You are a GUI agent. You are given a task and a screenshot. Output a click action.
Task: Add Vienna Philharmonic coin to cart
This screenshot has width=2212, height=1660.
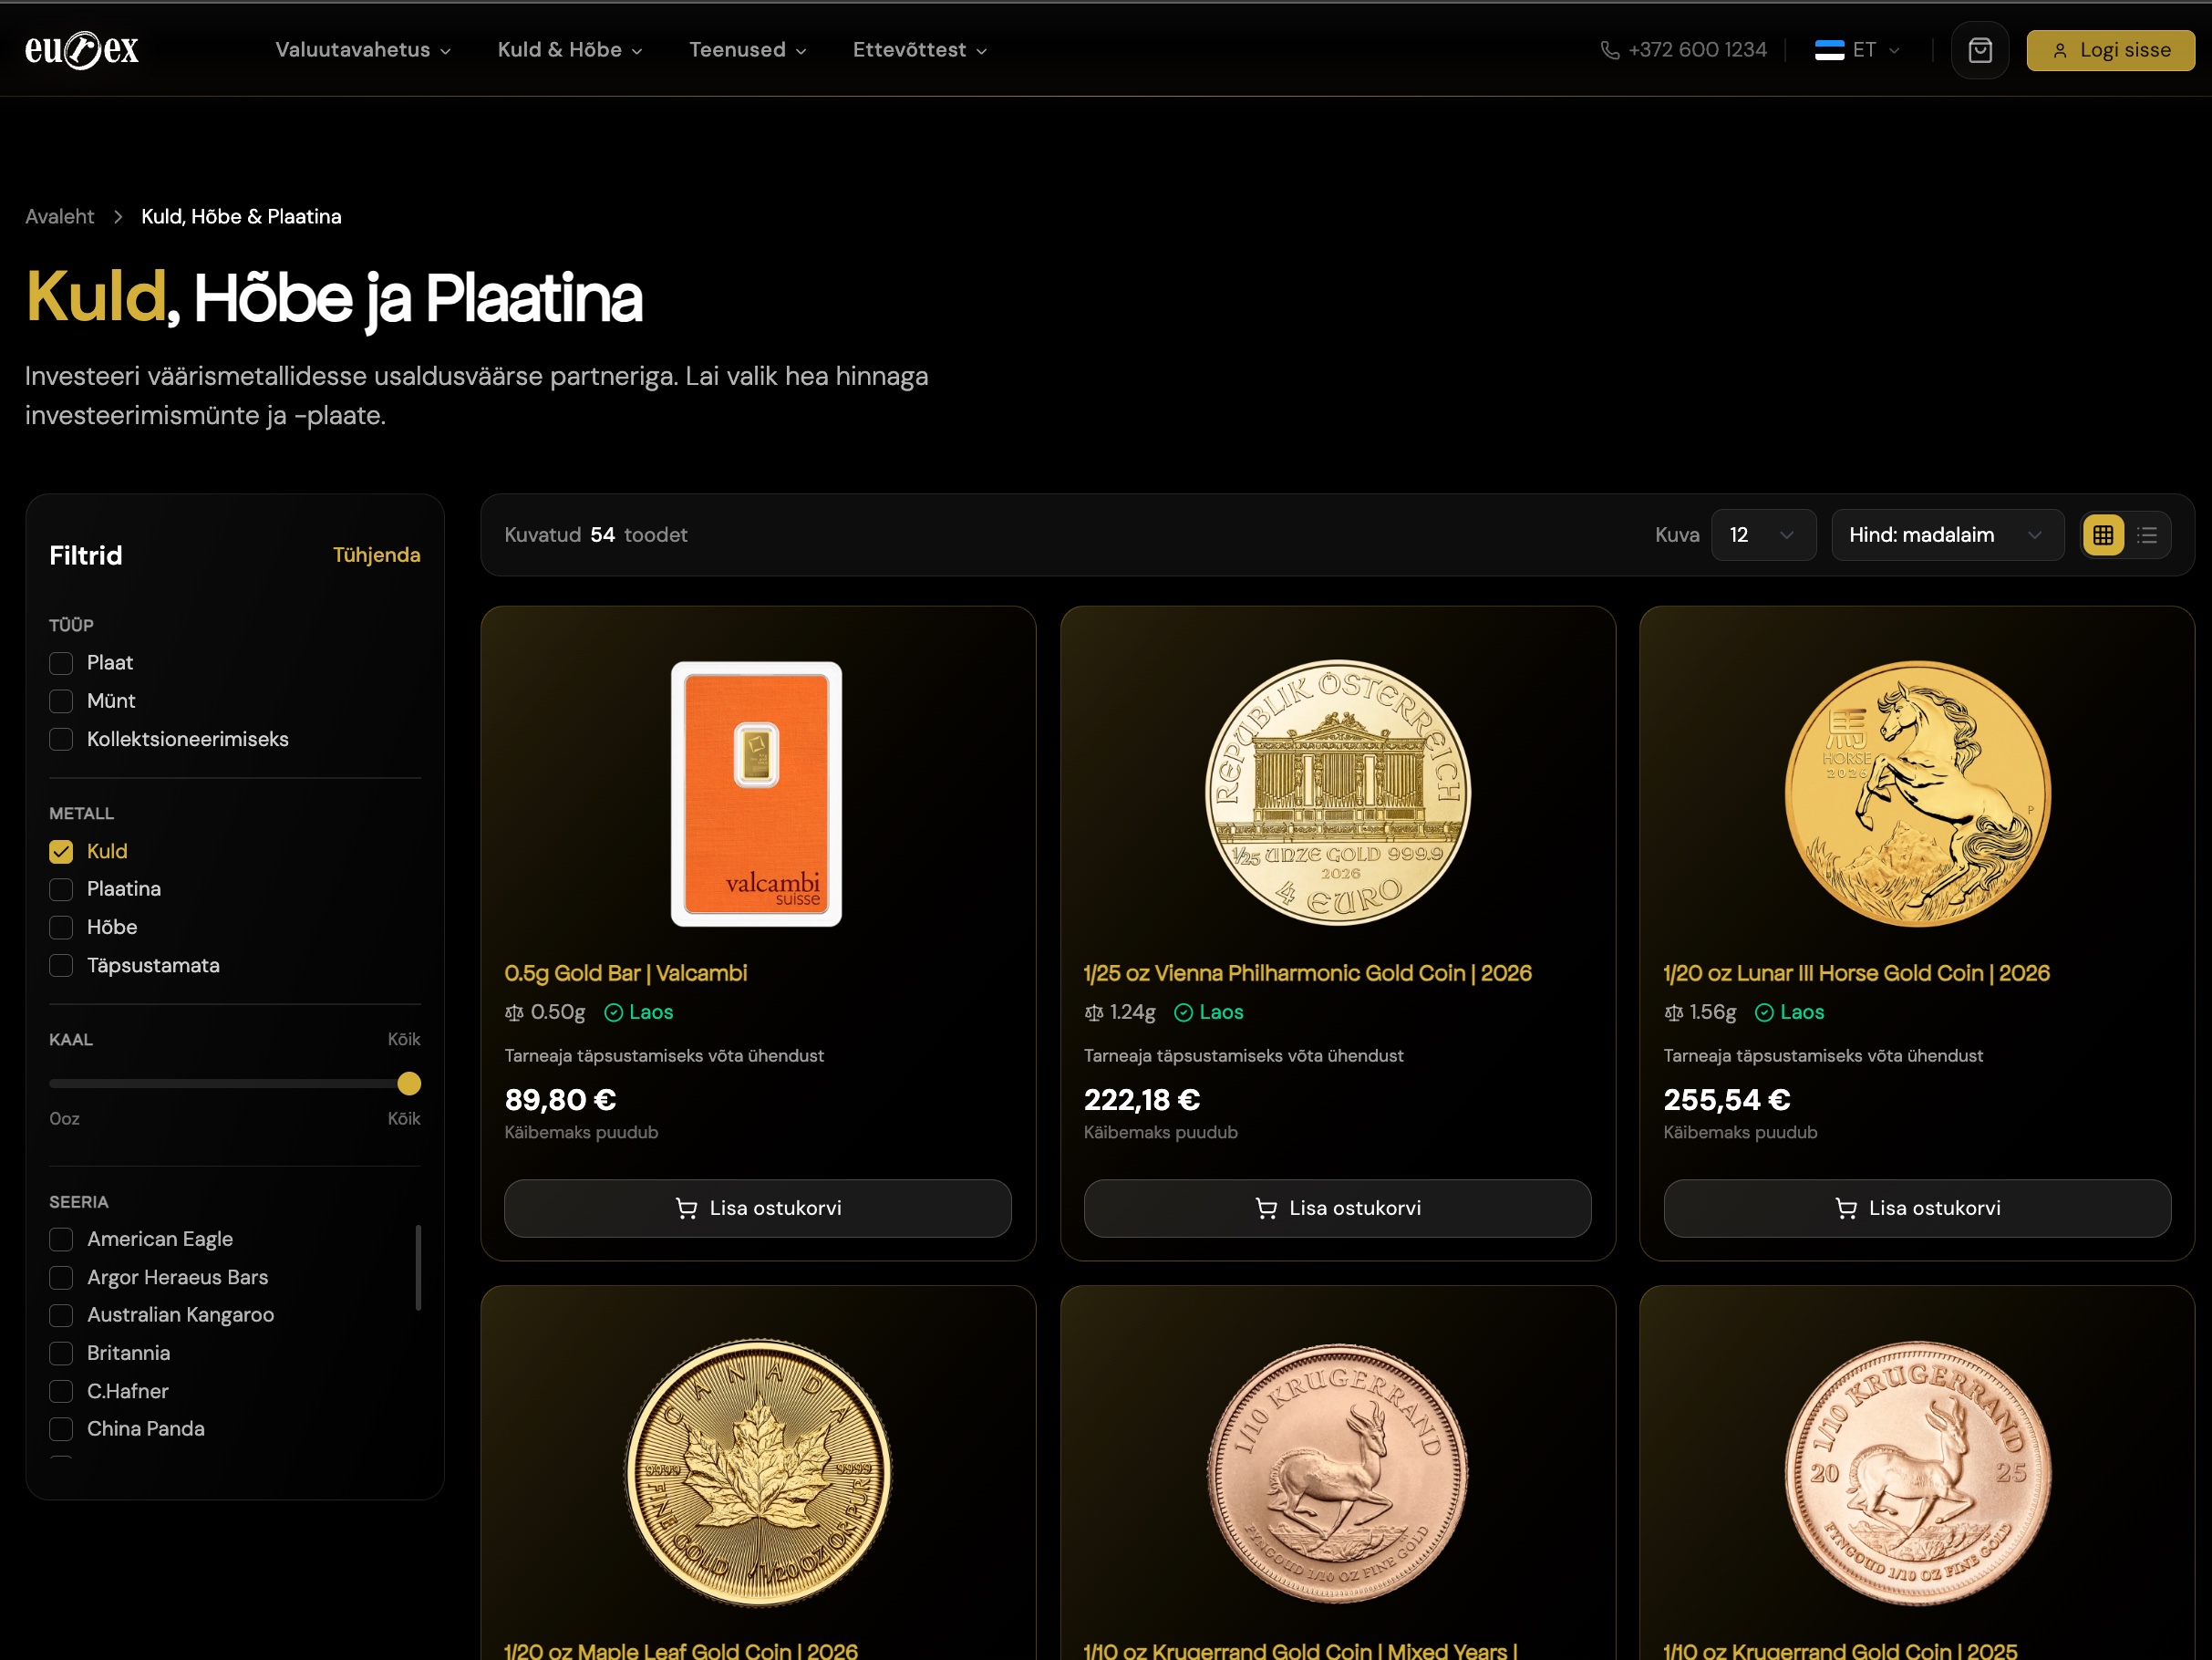pyautogui.click(x=1336, y=1208)
